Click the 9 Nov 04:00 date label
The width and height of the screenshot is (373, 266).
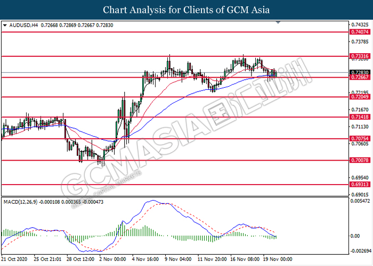point(178,259)
